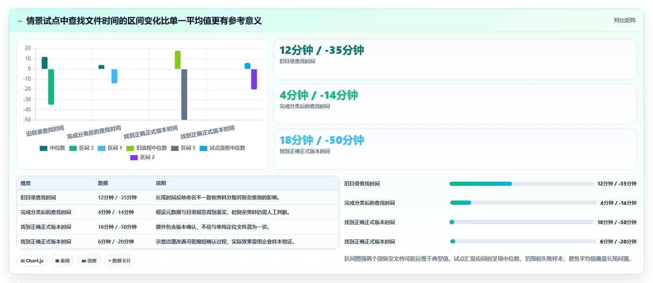Select the Chart.js chip

tap(32, 261)
